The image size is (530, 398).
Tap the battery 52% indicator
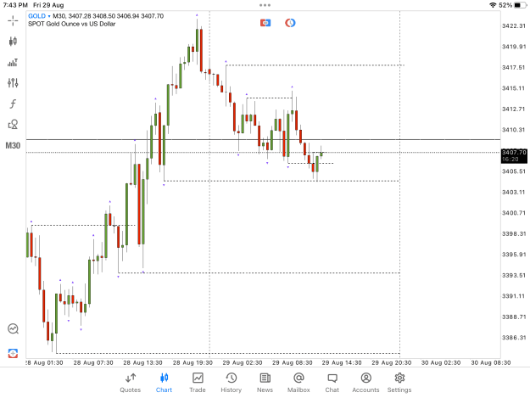[x=513, y=5]
